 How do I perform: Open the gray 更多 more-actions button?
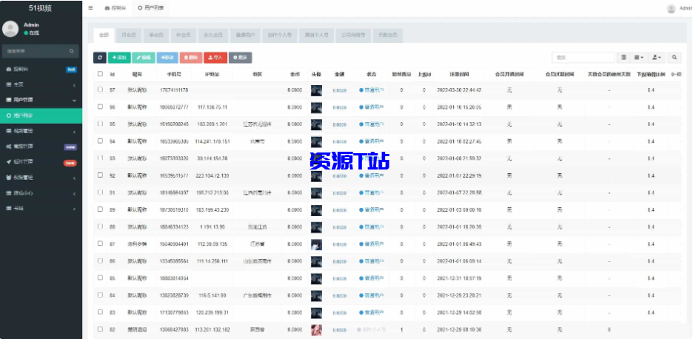tap(240, 58)
